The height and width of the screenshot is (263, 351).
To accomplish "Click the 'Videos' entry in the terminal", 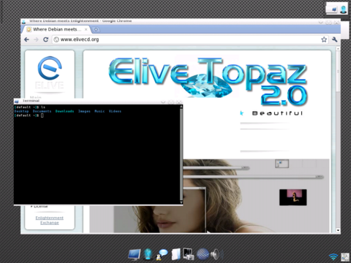I will [115, 111].
